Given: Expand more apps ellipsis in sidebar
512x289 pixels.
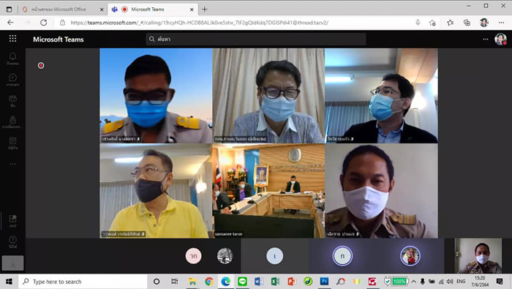Looking at the screenshot, I should tap(12, 164).
